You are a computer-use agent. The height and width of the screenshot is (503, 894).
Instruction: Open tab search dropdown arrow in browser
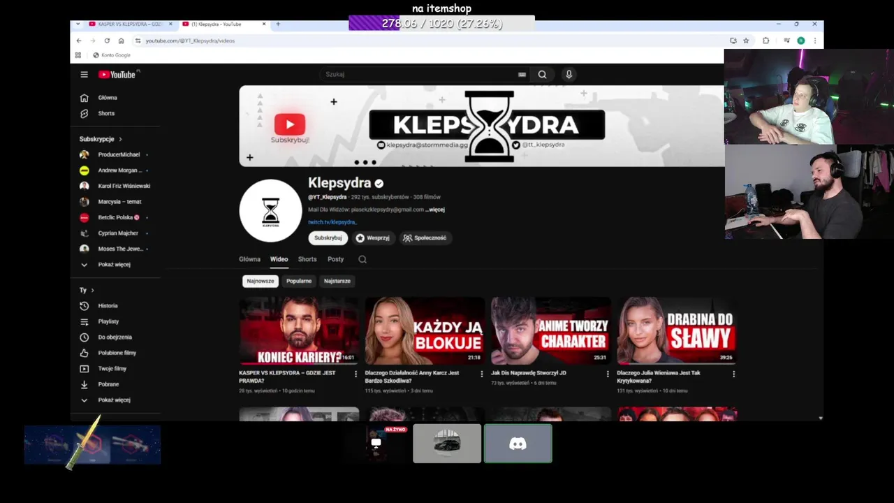tap(78, 24)
